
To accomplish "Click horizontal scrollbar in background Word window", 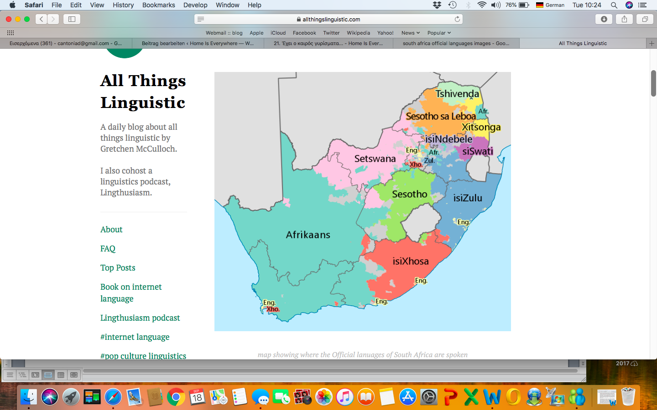I will (330, 371).
